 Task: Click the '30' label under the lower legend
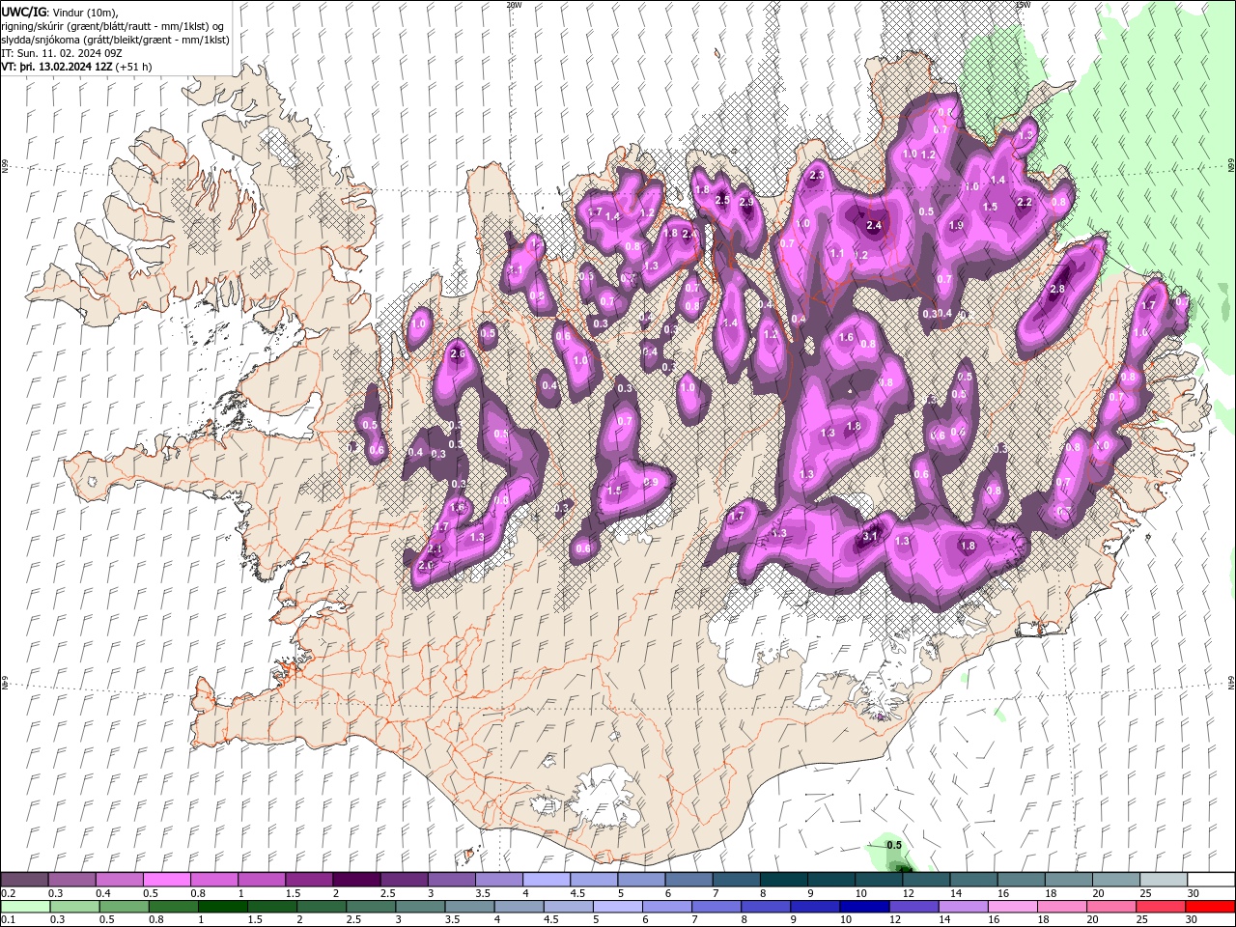point(1192,920)
